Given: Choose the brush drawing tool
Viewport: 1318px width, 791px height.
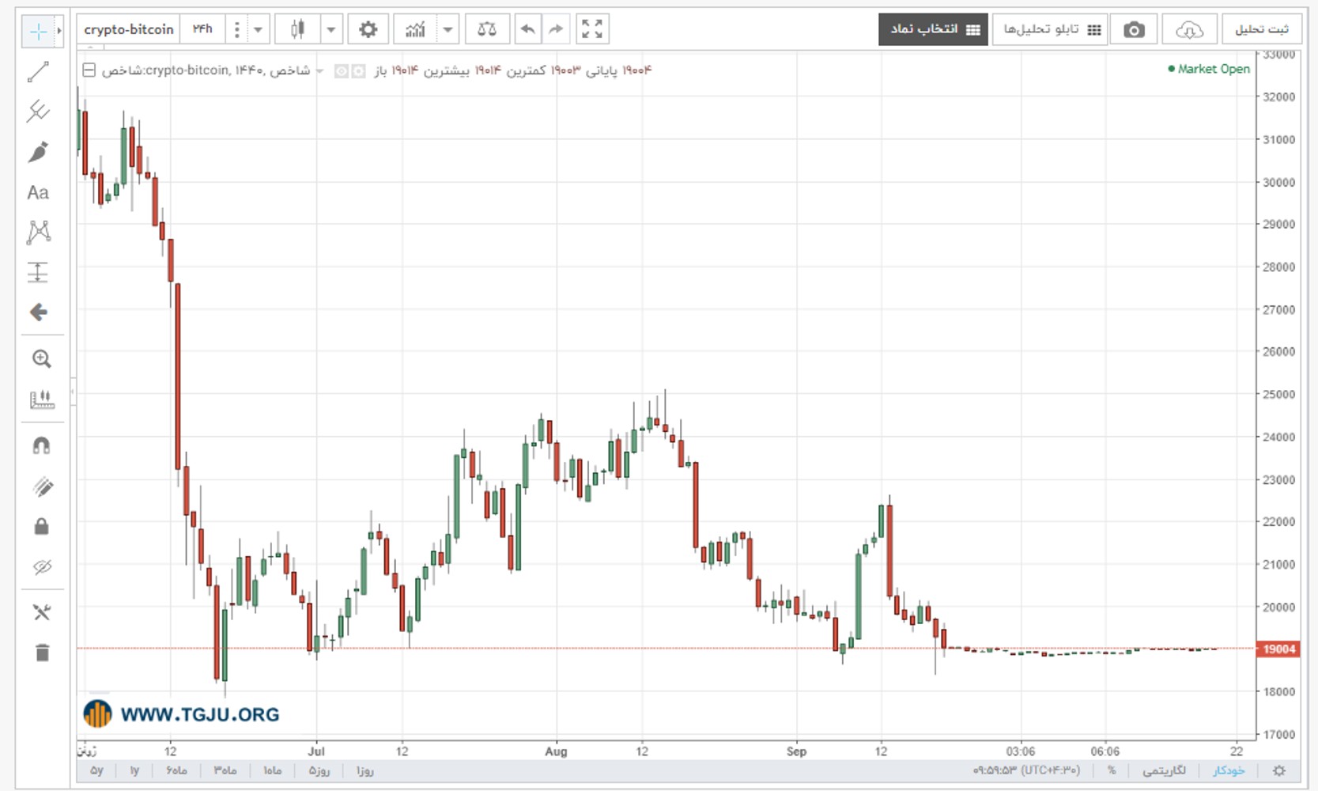Looking at the screenshot, I should pyautogui.click(x=38, y=152).
